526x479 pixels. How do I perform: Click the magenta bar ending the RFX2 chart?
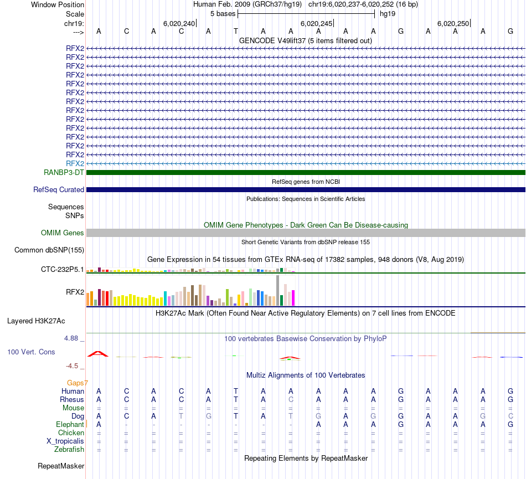(x=293, y=298)
